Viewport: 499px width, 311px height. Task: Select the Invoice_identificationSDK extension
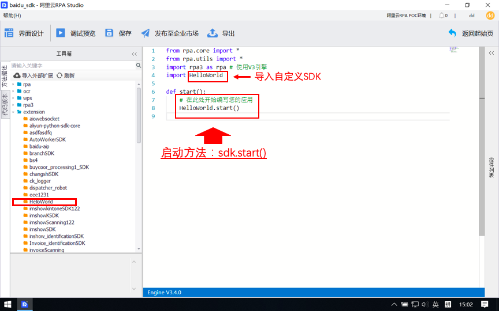click(57, 244)
